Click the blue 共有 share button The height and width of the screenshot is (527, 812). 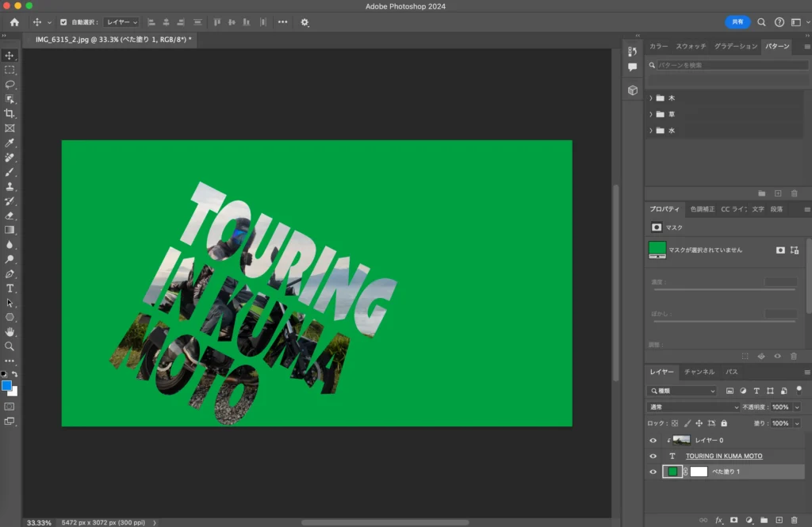pyautogui.click(x=737, y=22)
